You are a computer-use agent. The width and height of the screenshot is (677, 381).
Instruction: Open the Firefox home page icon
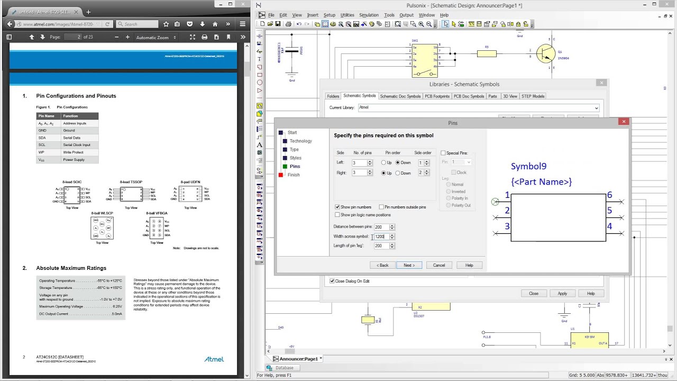215,24
